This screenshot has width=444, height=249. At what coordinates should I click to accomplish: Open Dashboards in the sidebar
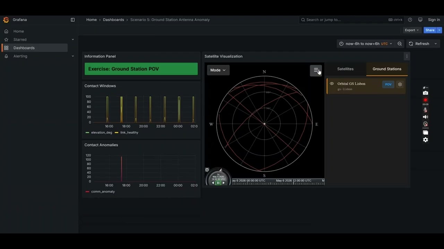click(x=34, y=48)
